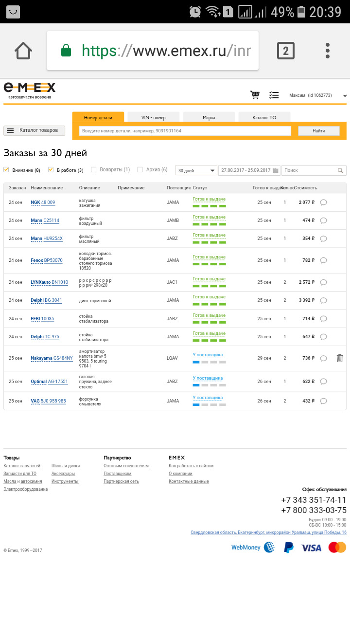Check the Архив (6) checkbox
350x623 pixels.
coord(140,169)
